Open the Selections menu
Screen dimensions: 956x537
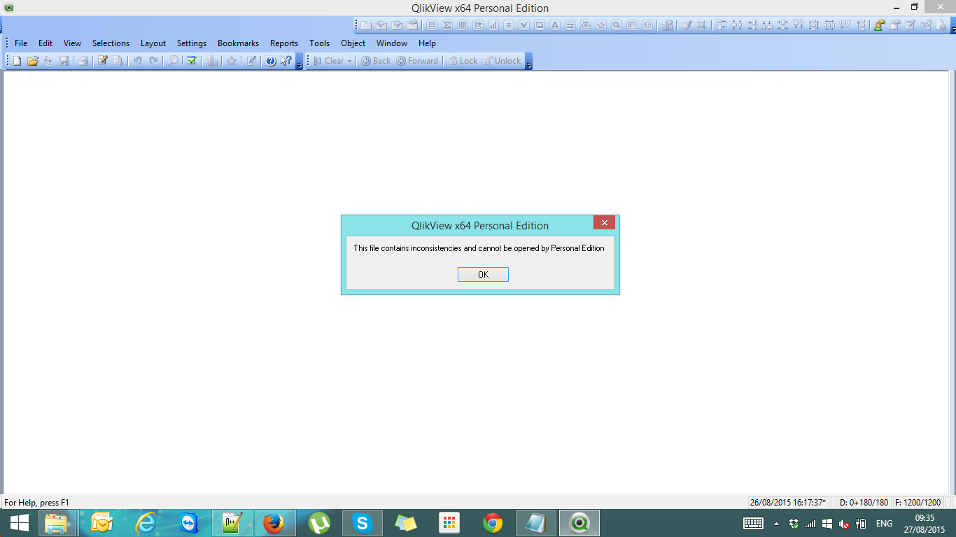click(111, 43)
